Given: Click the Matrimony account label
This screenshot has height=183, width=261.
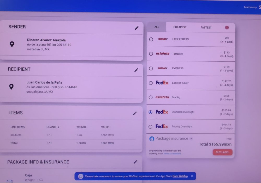Looking at the screenshot, I should [x=250, y=7].
